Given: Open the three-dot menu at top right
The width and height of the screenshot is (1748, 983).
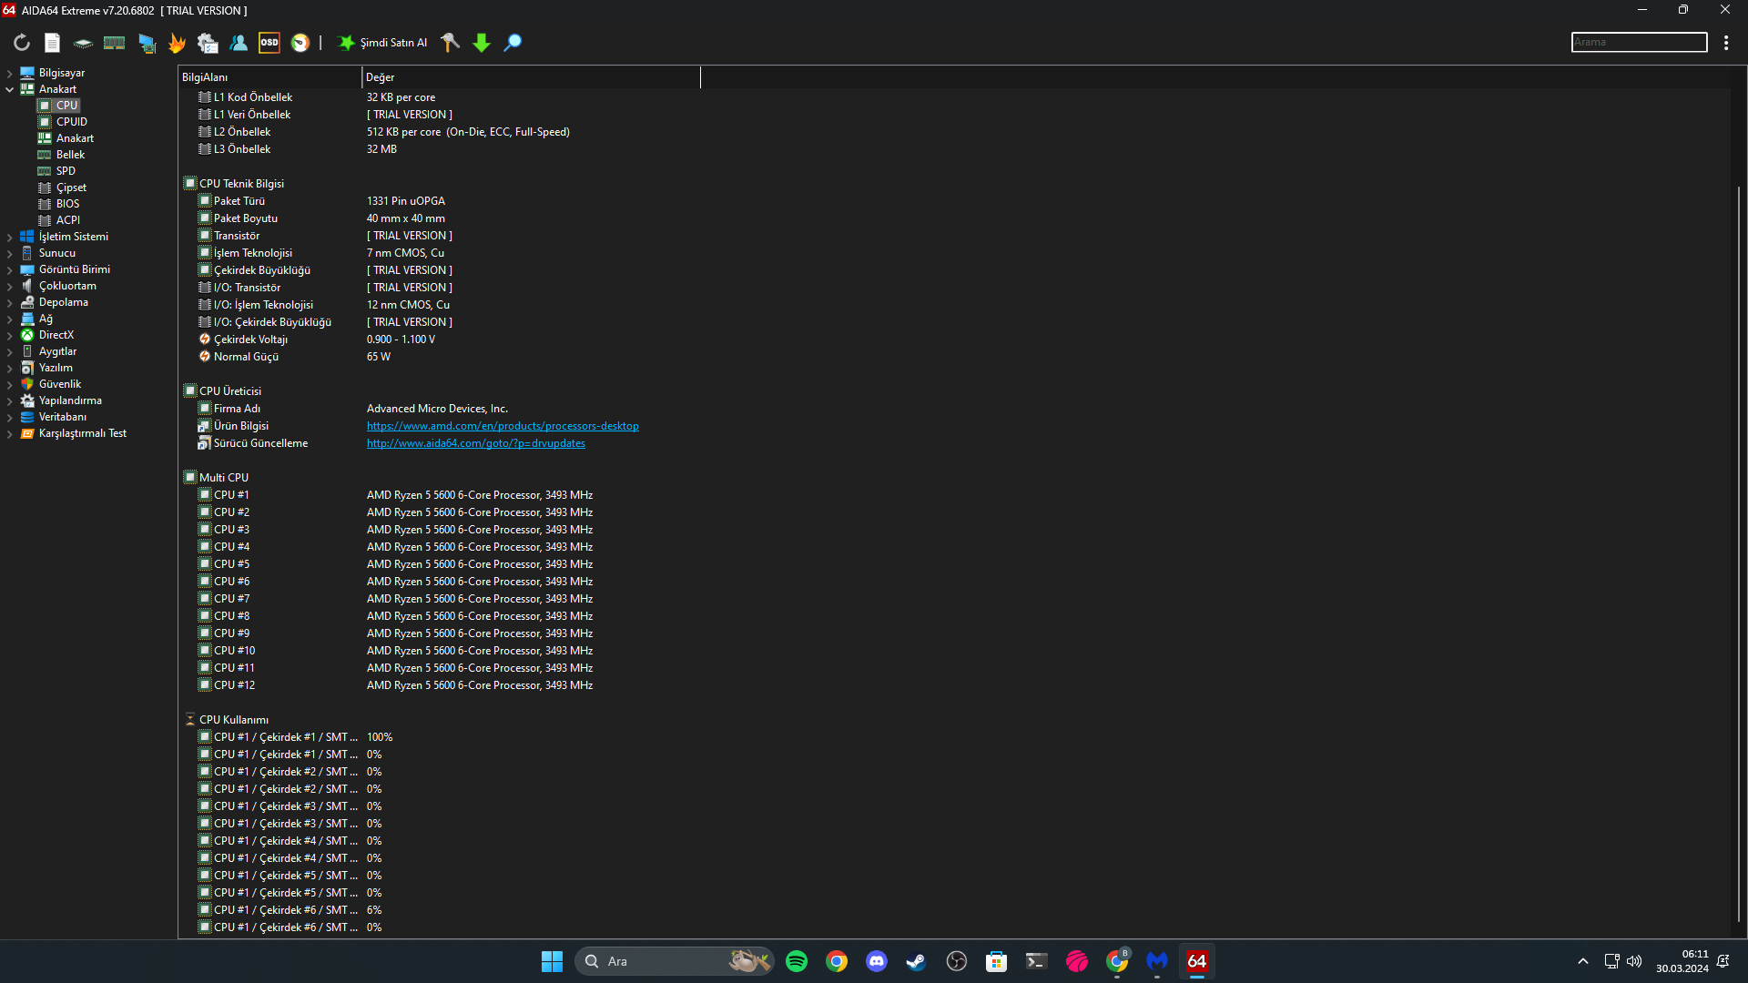Looking at the screenshot, I should tap(1726, 43).
